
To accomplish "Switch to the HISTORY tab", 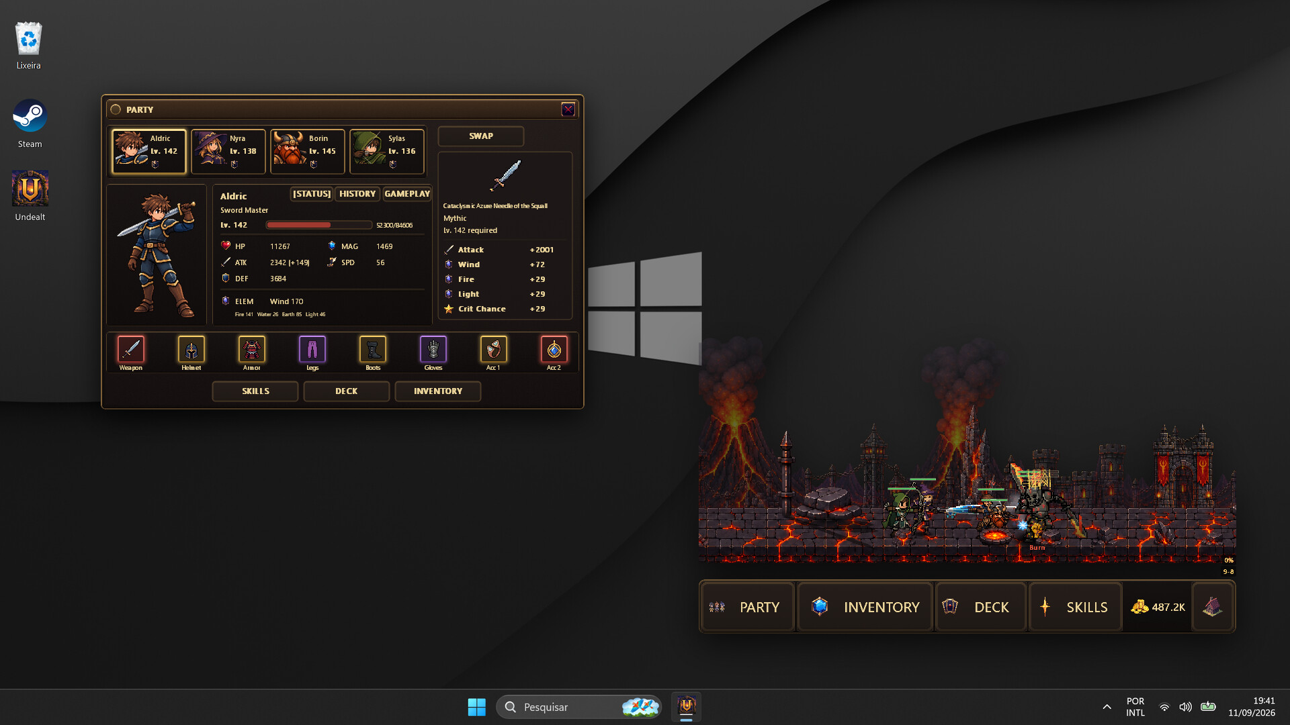I will pyautogui.click(x=357, y=194).
